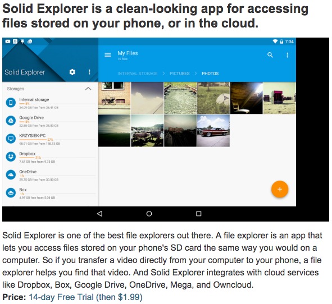This screenshot has height=304, width=332.
Task: Open the beach chair photo thumbnail
Action: 280,98
